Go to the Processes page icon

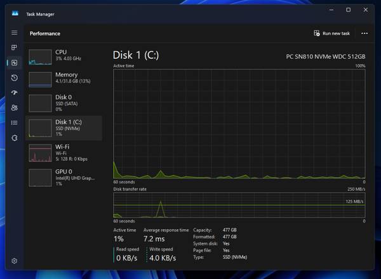pos(14,48)
